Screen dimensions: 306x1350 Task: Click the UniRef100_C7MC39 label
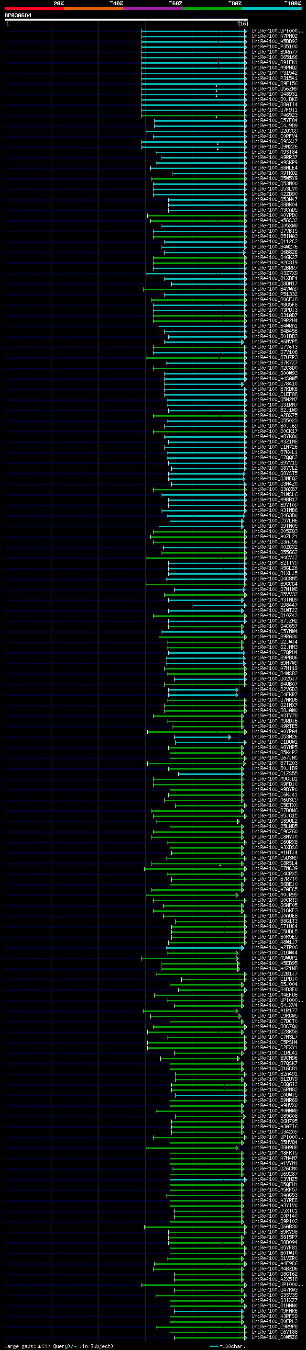pos(274,868)
